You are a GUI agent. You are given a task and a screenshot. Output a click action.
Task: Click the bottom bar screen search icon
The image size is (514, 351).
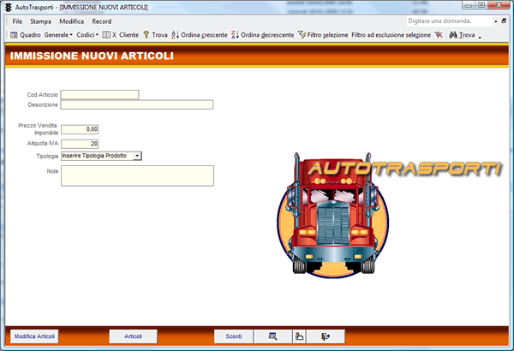272,336
